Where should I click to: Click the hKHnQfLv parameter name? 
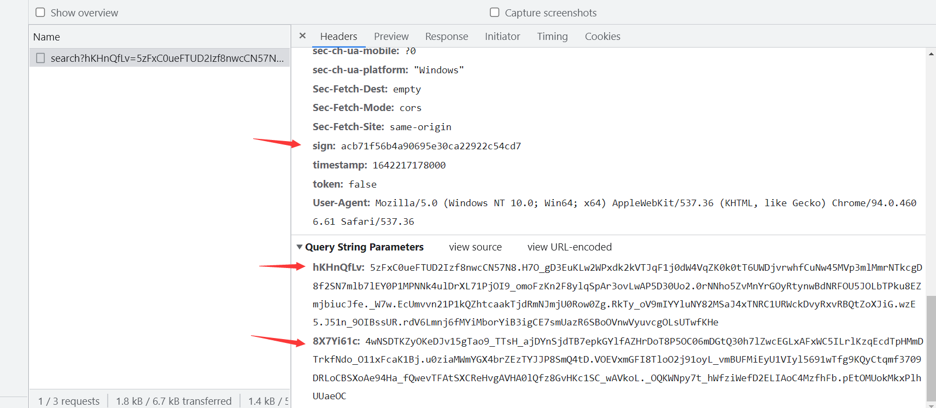click(x=338, y=267)
